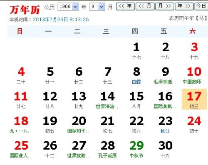This screenshot has height=165, width=208.
Task: Select green date 29 中秋节
Action: (x=136, y=149)
